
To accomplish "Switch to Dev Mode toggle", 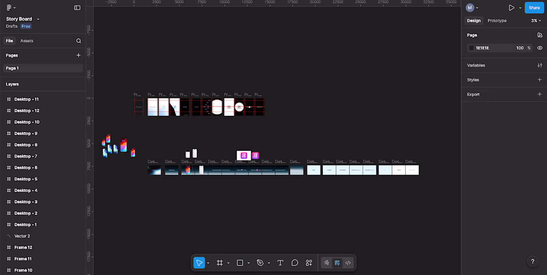I will click(348, 263).
